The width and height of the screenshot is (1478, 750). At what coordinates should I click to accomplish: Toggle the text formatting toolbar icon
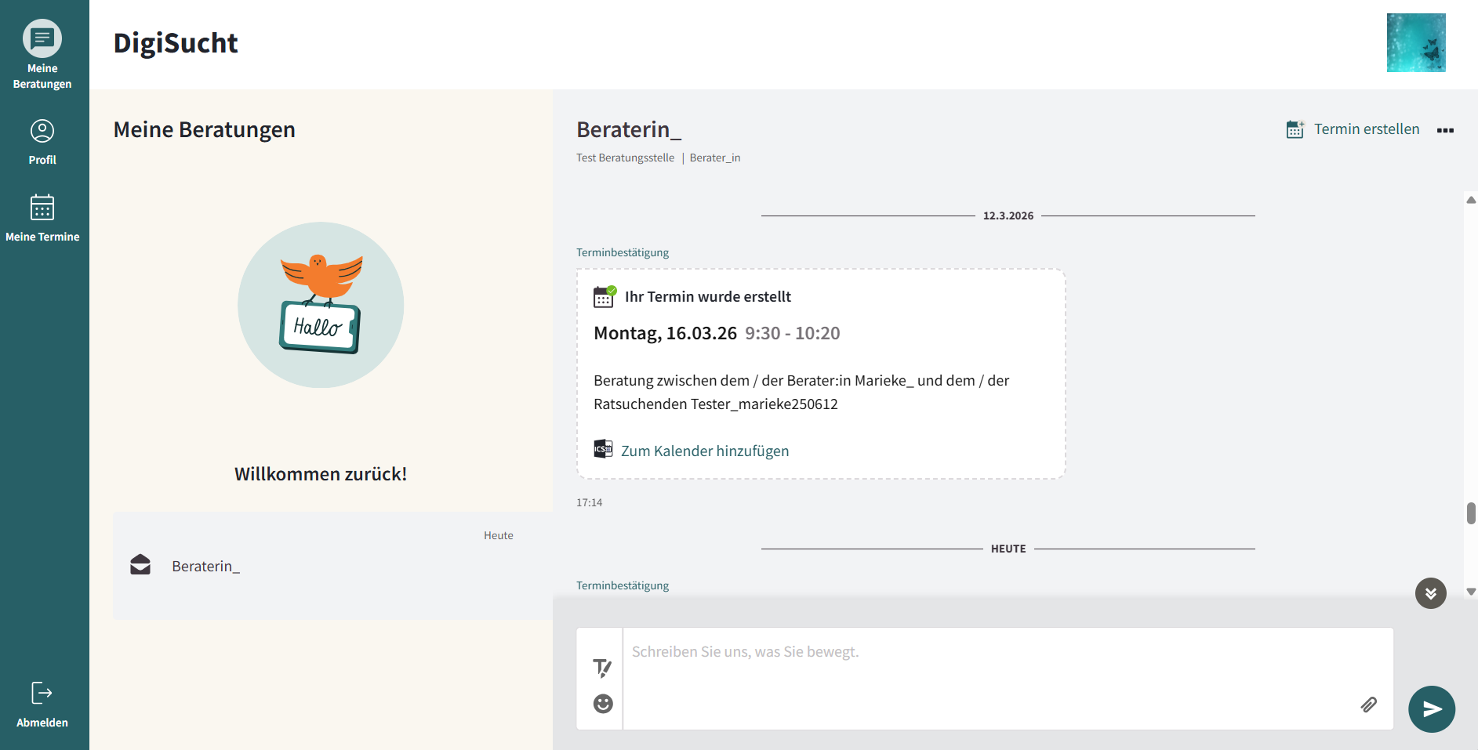pos(602,668)
